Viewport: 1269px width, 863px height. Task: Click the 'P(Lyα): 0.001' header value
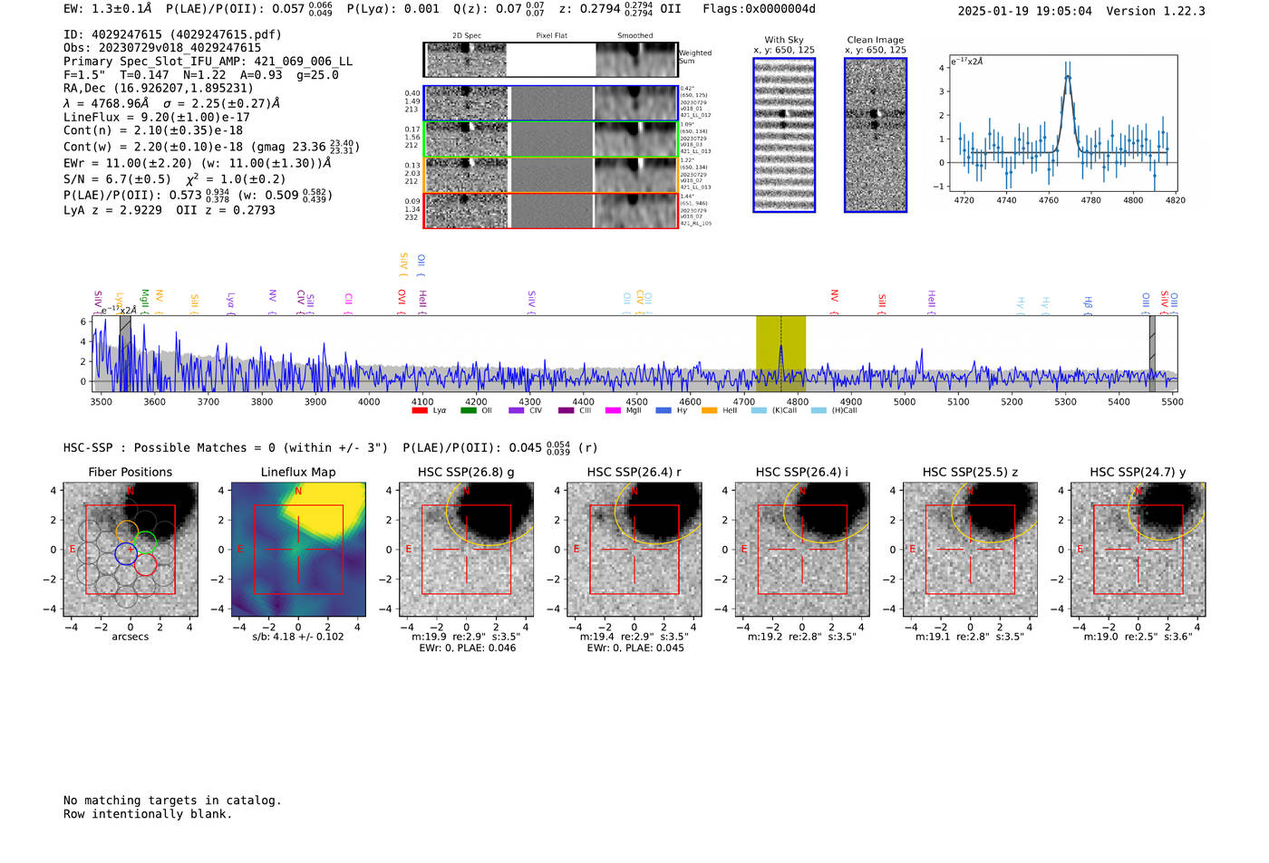click(x=392, y=9)
